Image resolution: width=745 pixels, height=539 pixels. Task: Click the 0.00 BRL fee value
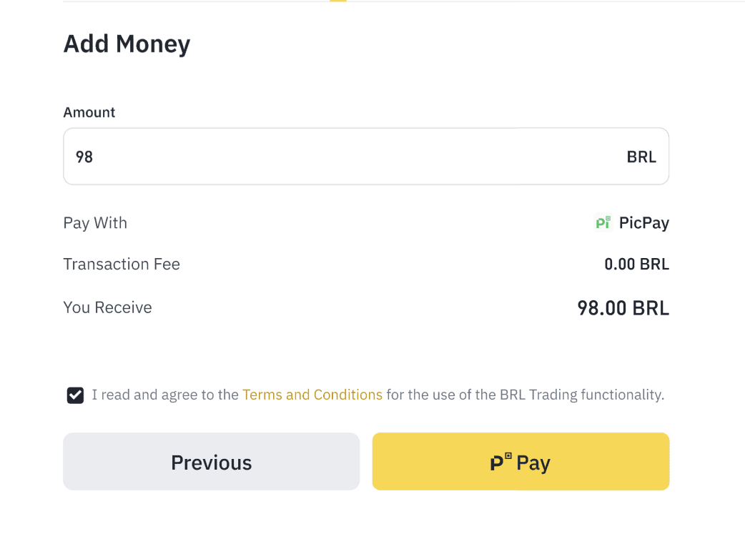(x=636, y=264)
